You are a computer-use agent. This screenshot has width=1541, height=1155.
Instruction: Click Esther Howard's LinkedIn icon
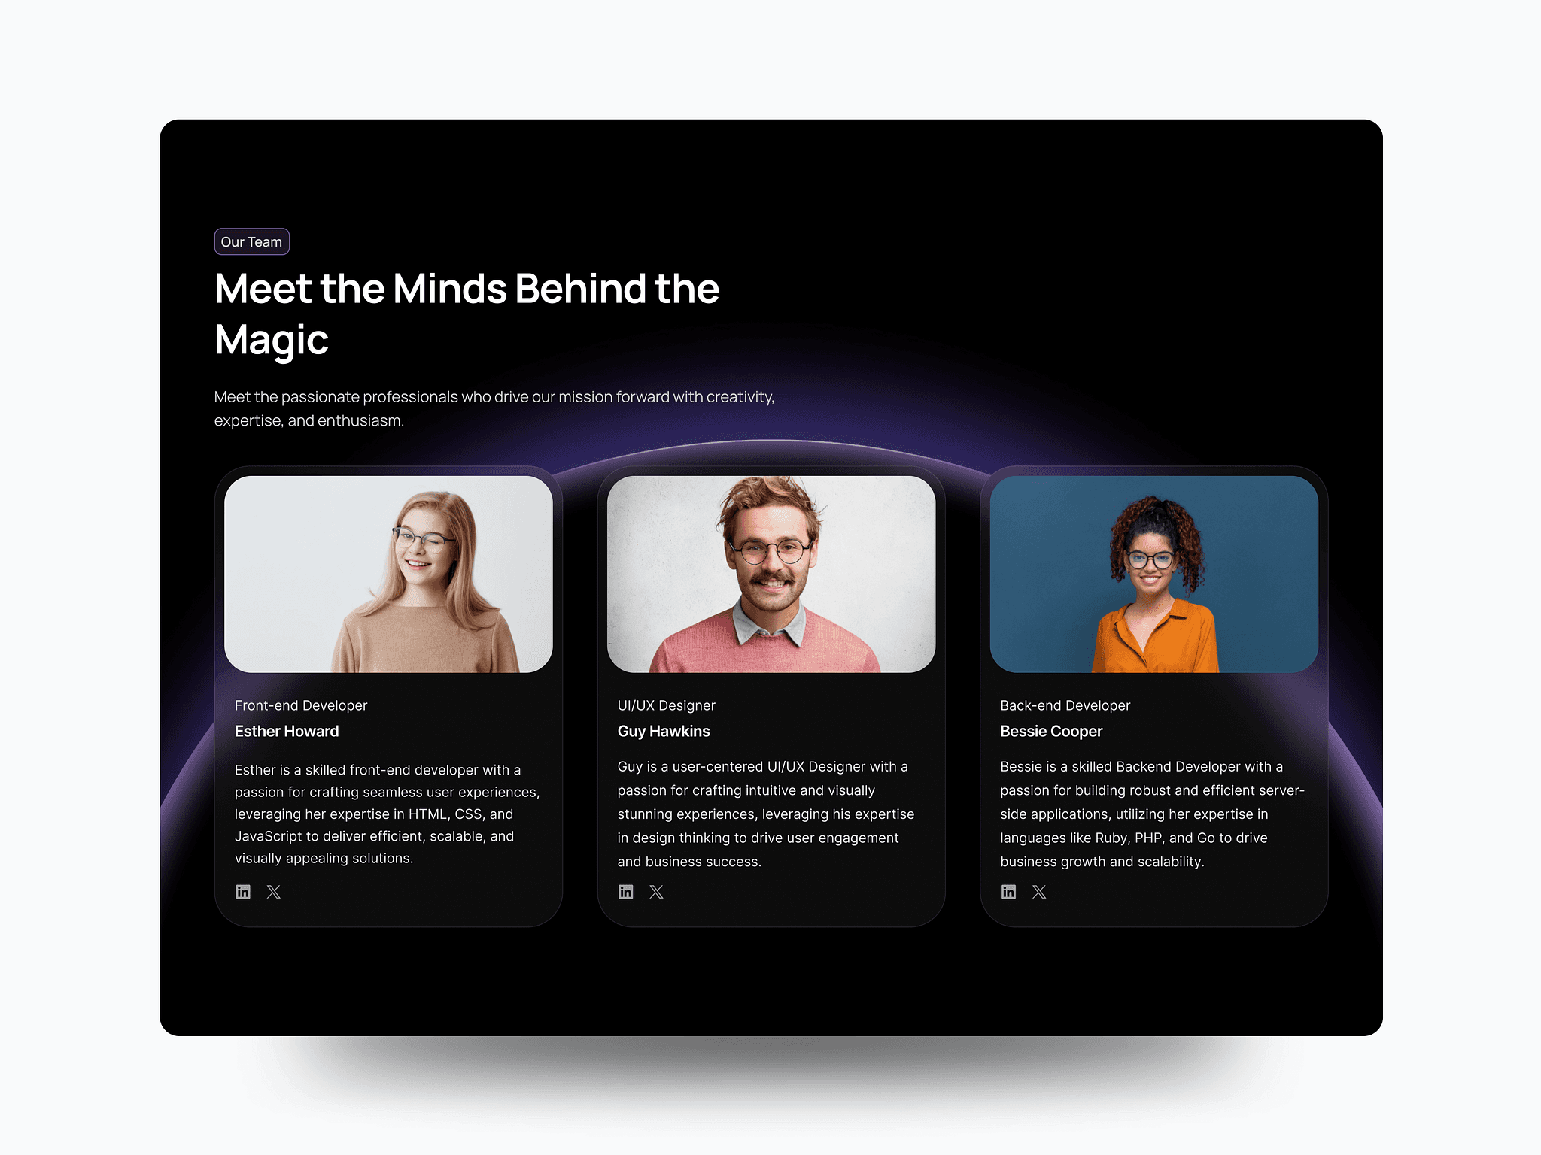[x=242, y=892]
